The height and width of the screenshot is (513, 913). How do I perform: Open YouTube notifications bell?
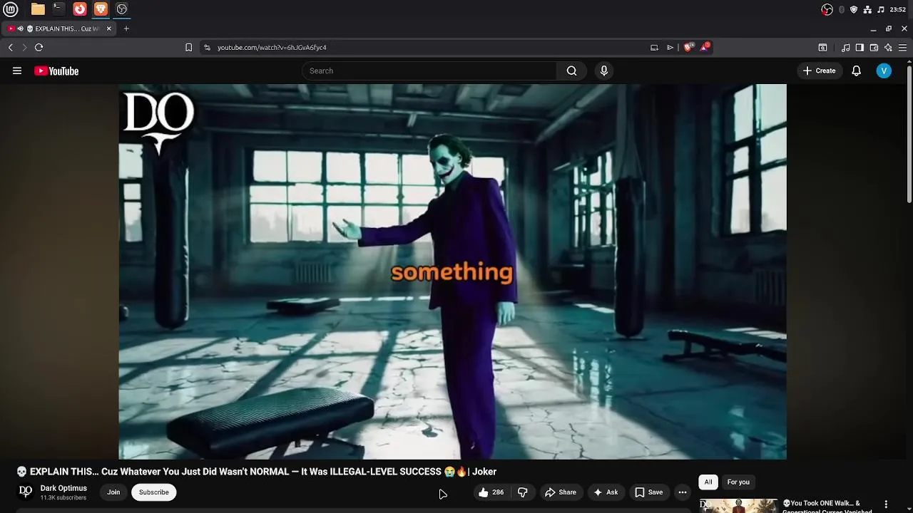(x=857, y=71)
